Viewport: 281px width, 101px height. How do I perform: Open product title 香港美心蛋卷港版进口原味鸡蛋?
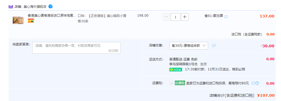coord(52,16)
